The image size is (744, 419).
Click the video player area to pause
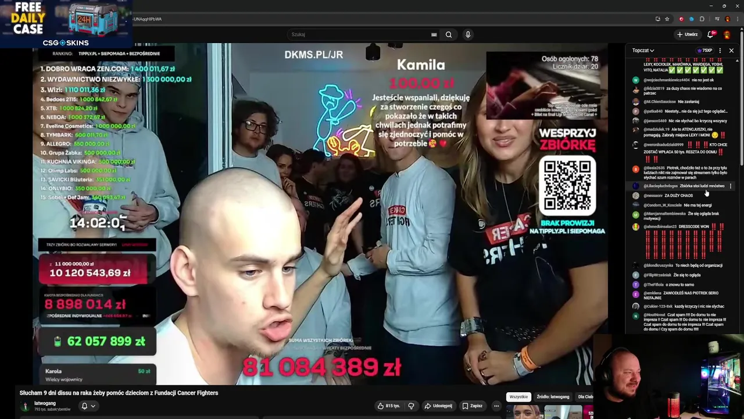[x=320, y=214]
